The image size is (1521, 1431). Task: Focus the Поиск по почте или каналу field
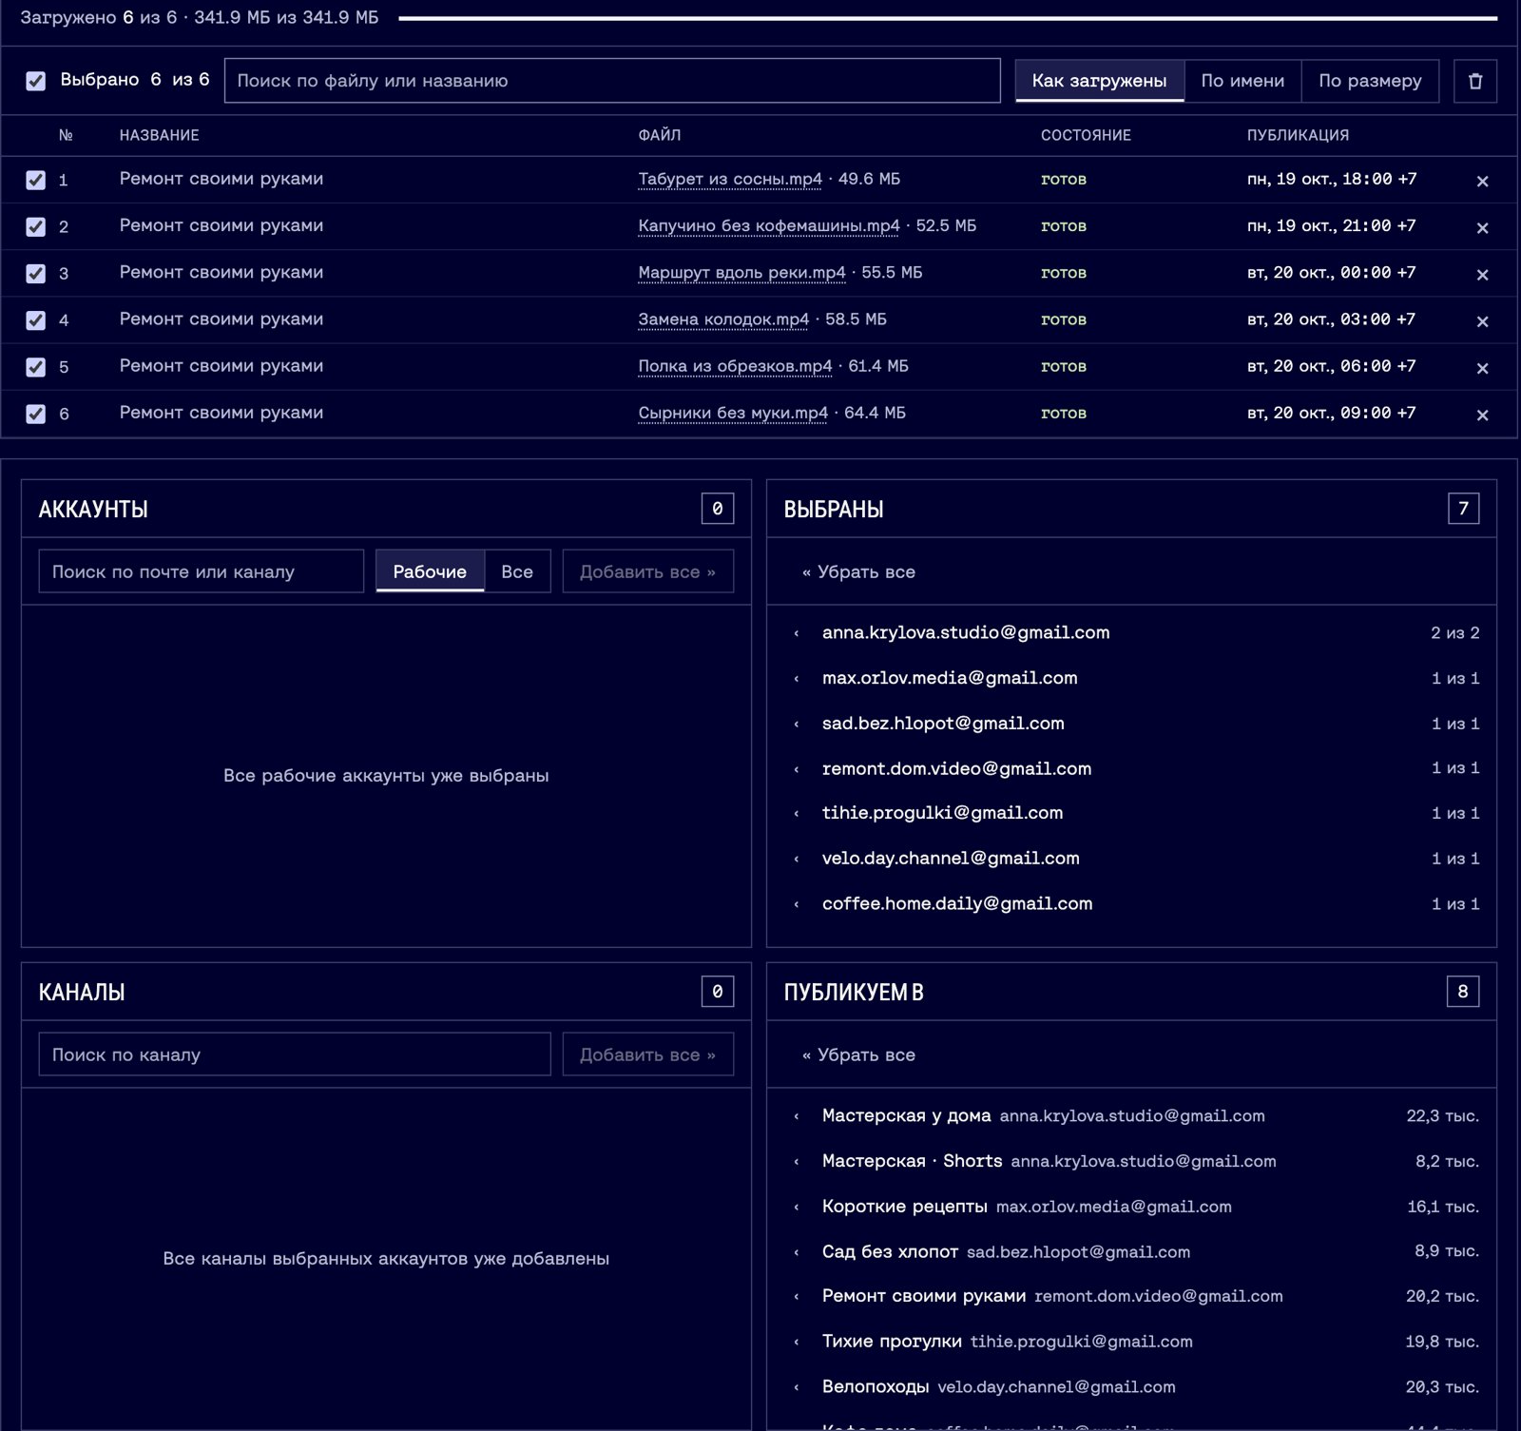click(202, 571)
